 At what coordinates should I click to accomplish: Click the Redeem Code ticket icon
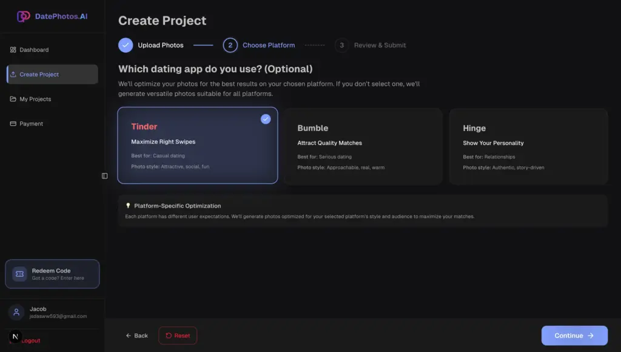19,274
